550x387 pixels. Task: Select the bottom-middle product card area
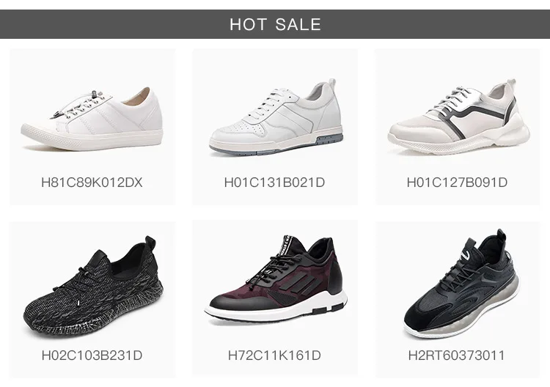click(275, 298)
